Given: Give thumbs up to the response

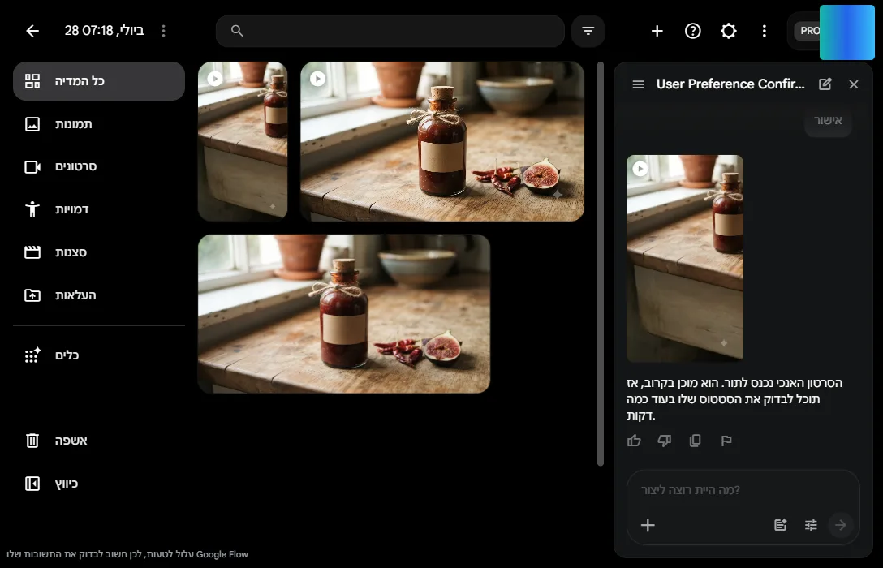Looking at the screenshot, I should (634, 441).
